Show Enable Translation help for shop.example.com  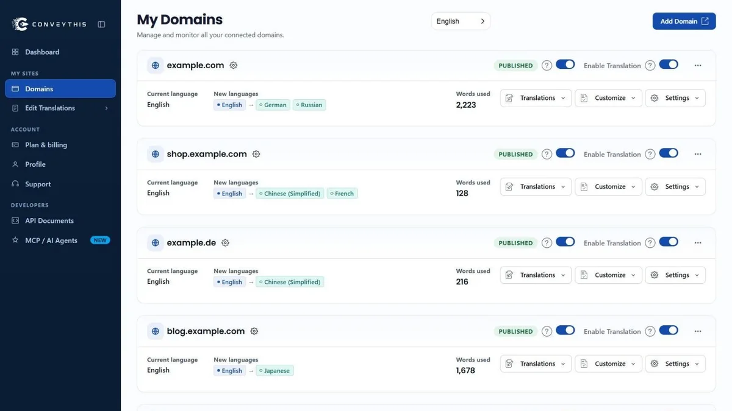tap(650, 154)
